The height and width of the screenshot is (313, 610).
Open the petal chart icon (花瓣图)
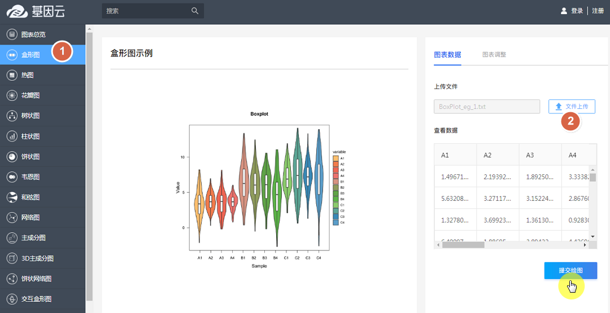click(11, 95)
